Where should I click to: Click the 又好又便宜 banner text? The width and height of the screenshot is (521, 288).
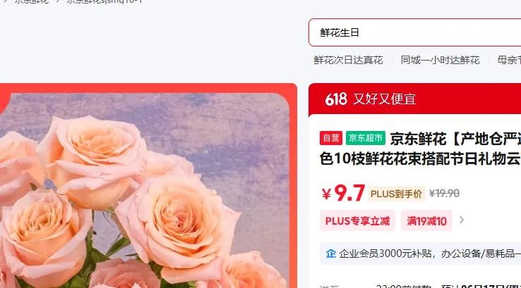pyautogui.click(x=385, y=99)
